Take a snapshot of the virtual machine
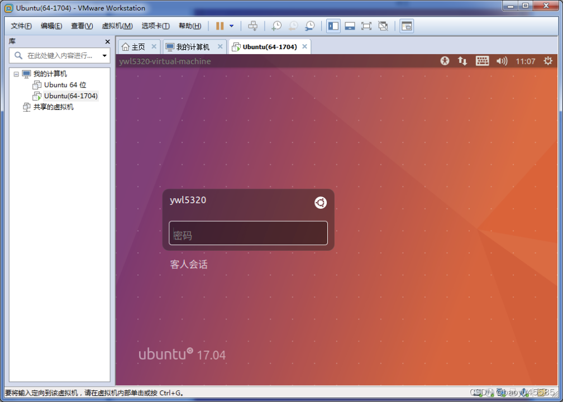 [276, 26]
